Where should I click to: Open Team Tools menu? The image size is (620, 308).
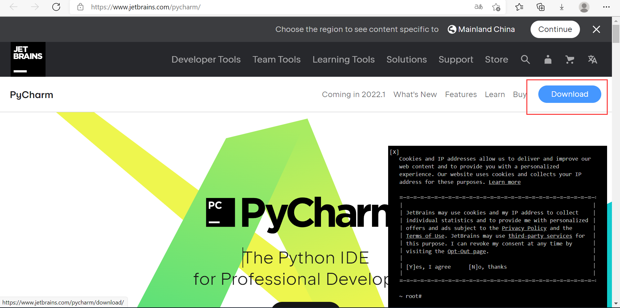pos(276,59)
